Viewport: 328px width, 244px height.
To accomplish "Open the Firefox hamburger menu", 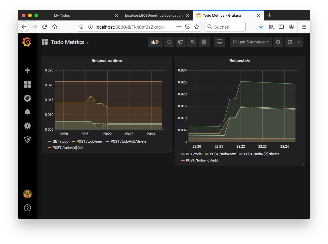I will pos(304,27).
